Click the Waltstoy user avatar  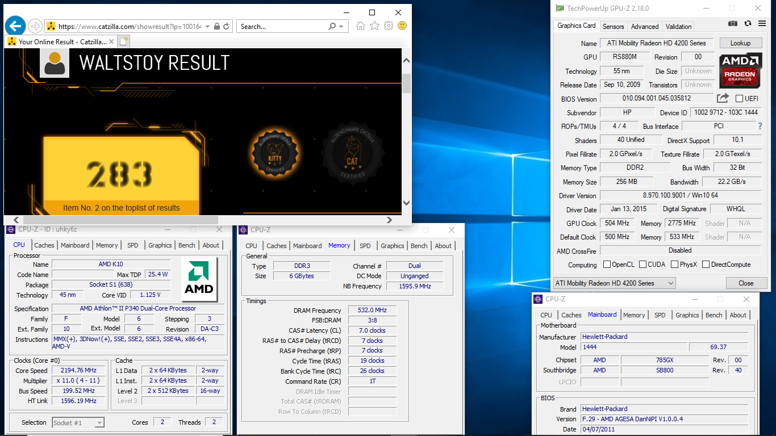[x=55, y=62]
